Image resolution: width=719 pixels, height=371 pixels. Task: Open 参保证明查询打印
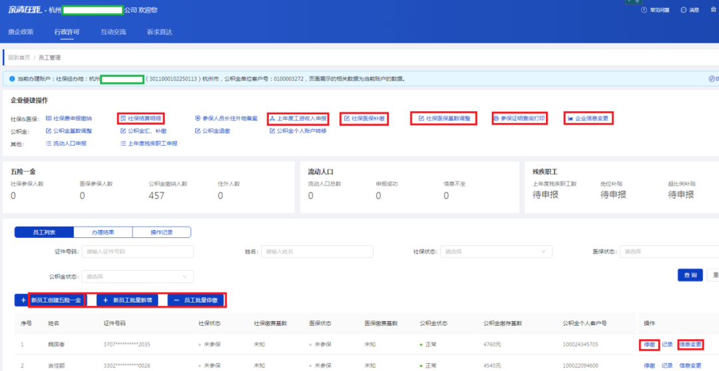tap(519, 118)
